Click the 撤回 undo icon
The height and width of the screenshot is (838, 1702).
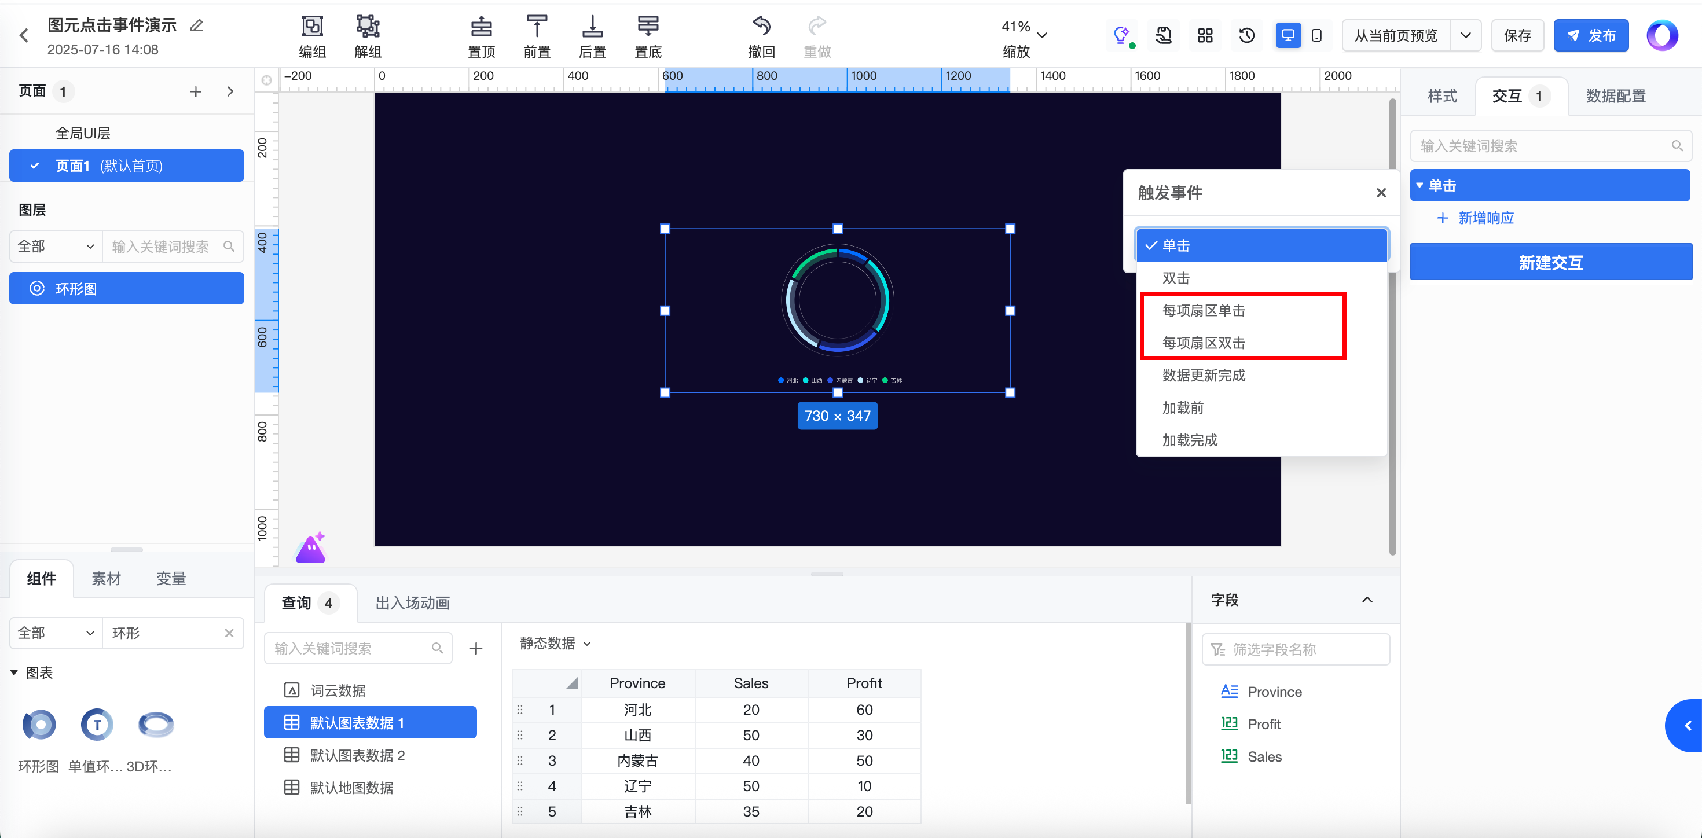761,27
